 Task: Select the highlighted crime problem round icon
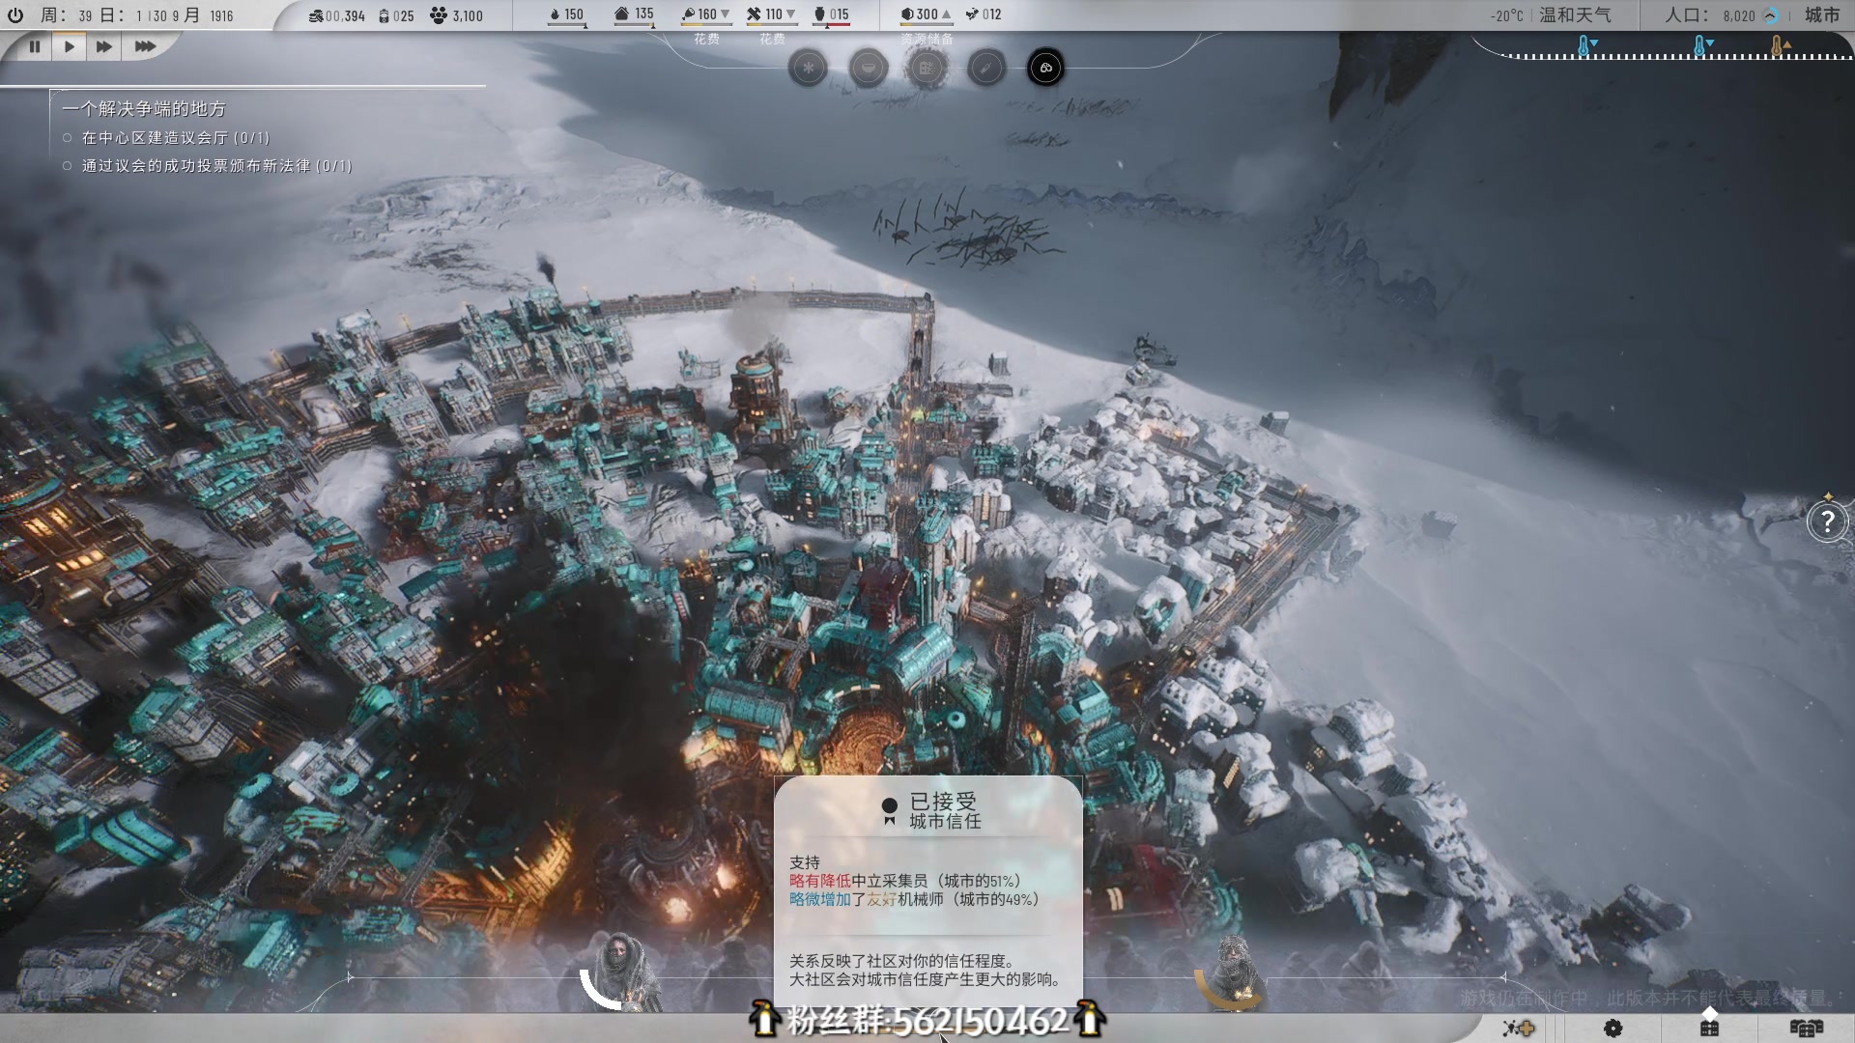[x=1045, y=68]
